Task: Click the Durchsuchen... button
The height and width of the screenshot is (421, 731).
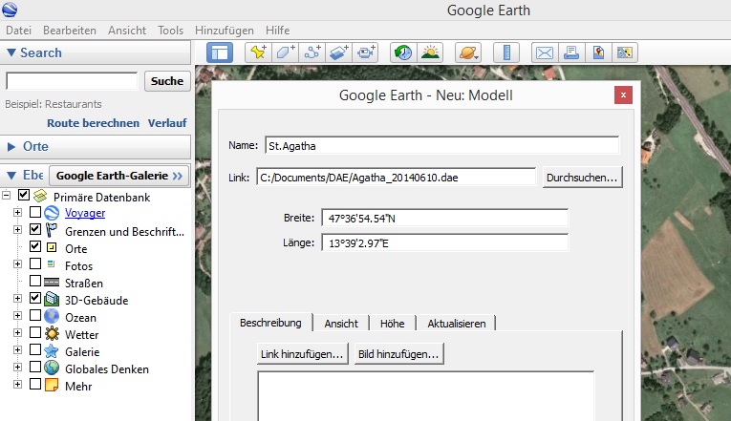Action: tap(582, 177)
